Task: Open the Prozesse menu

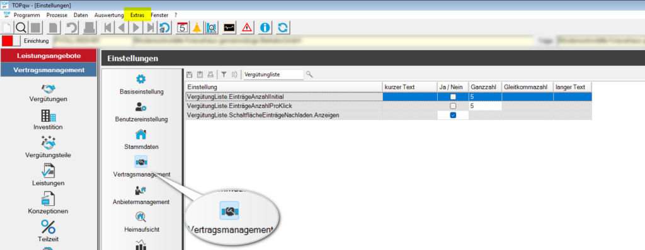Action: click(57, 15)
